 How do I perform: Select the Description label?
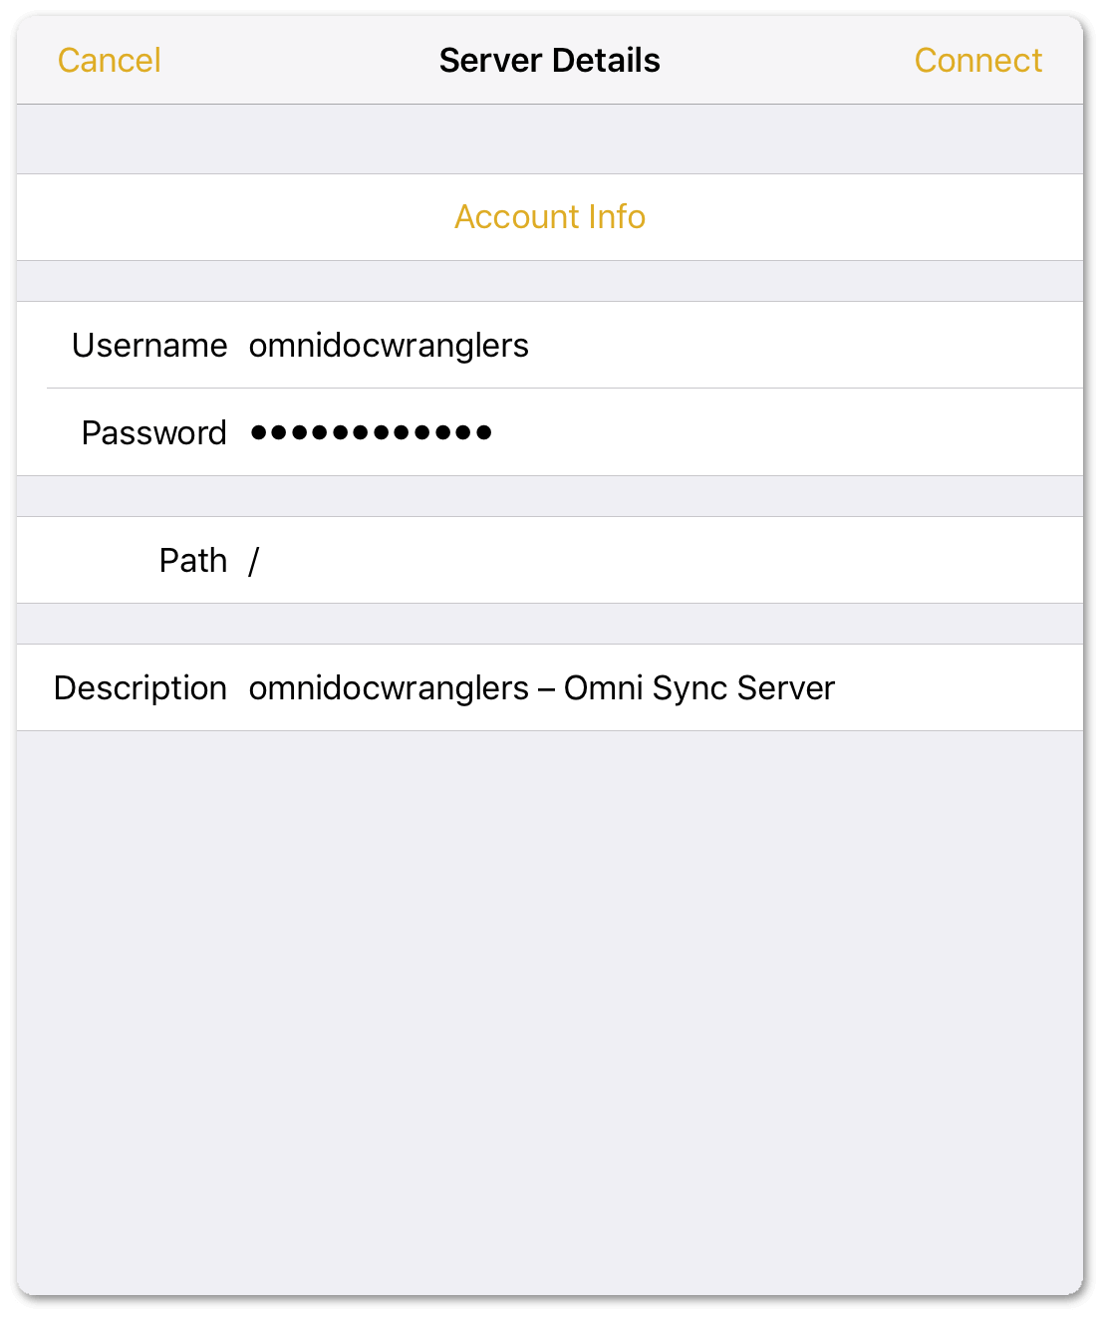pyautogui.click(x=140, y=688)
